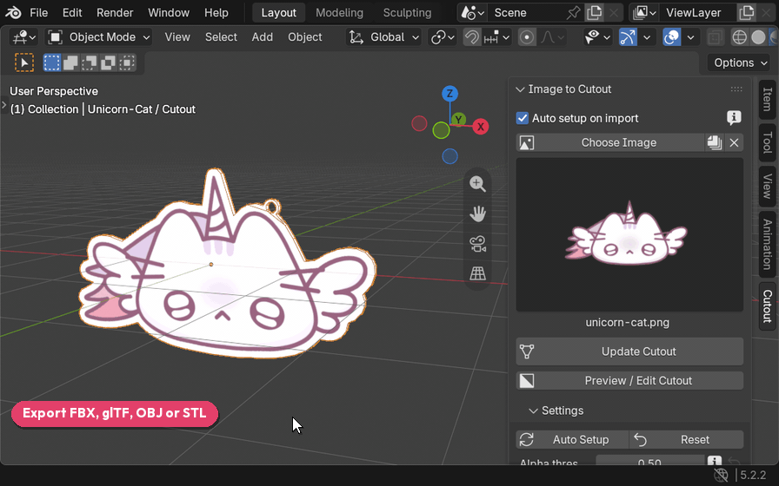Viewport: 779px width, 486px height.
Task: Toggle proportional editing
Action: pos(527,37)
